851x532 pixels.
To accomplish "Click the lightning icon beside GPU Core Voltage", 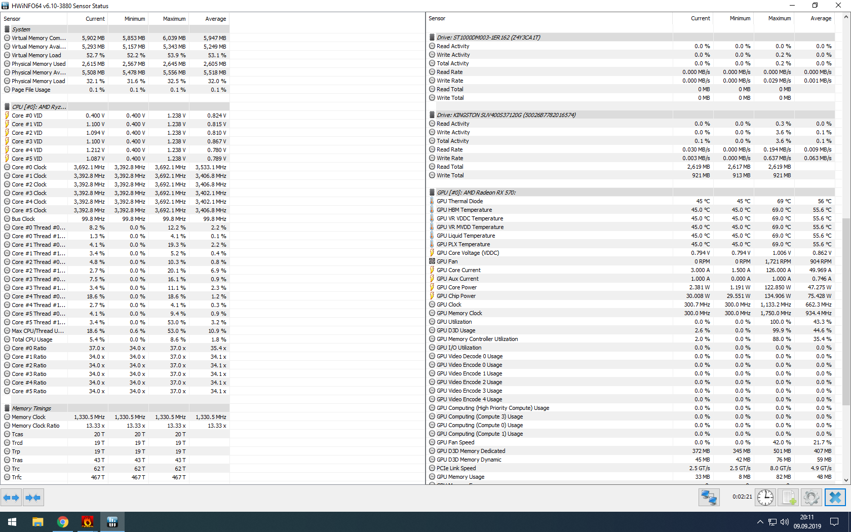I will click(432, 253).
